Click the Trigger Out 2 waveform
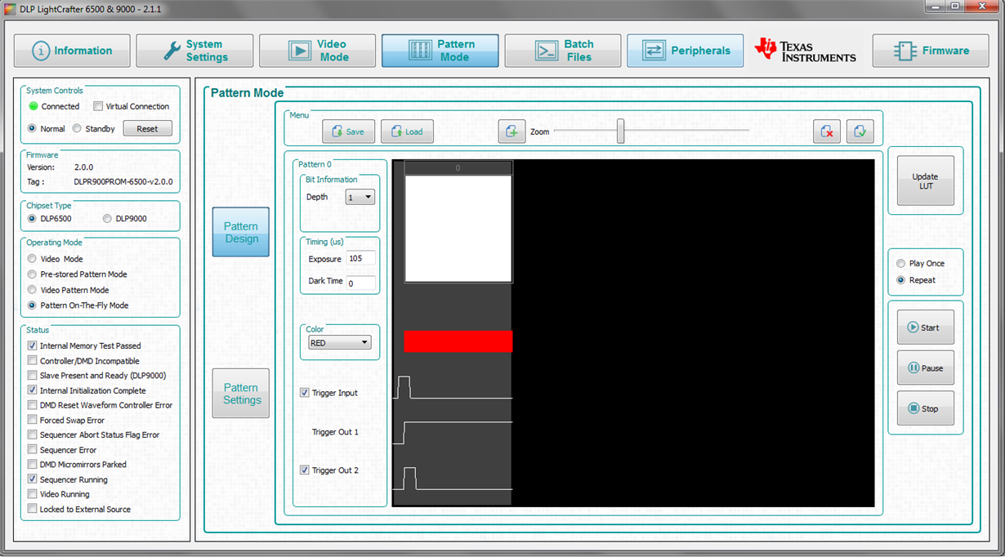The image size is (1005, 557). click(453, 479)
